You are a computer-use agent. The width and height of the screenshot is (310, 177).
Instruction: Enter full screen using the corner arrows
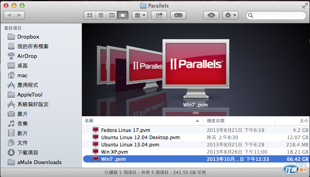(305, 6)
